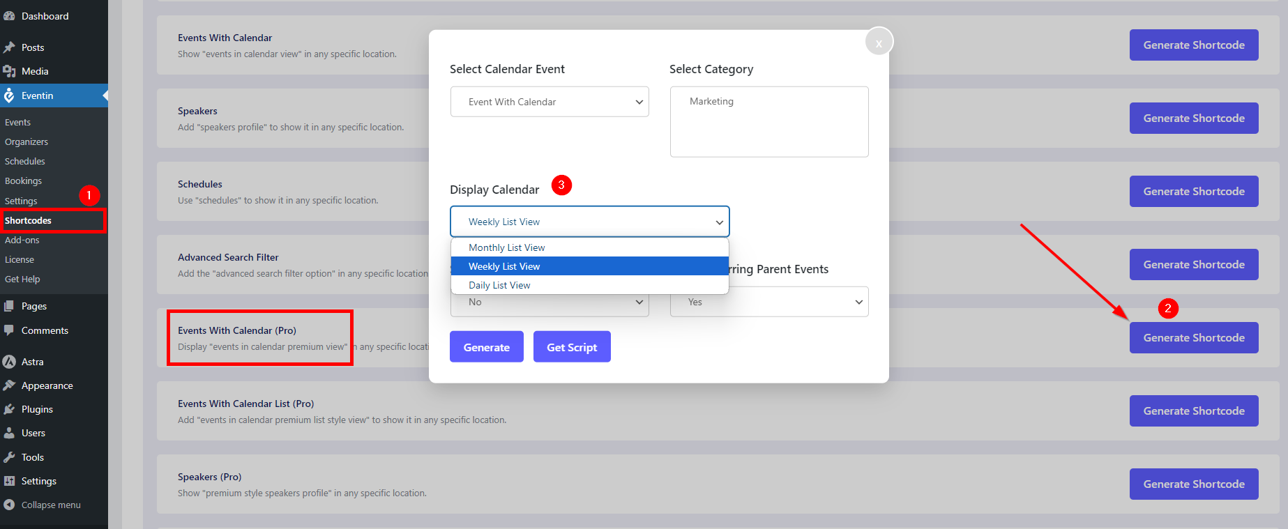Go to Dashboard menu
This screenshot has width=1288, height=529.
(x=45, y=16)
